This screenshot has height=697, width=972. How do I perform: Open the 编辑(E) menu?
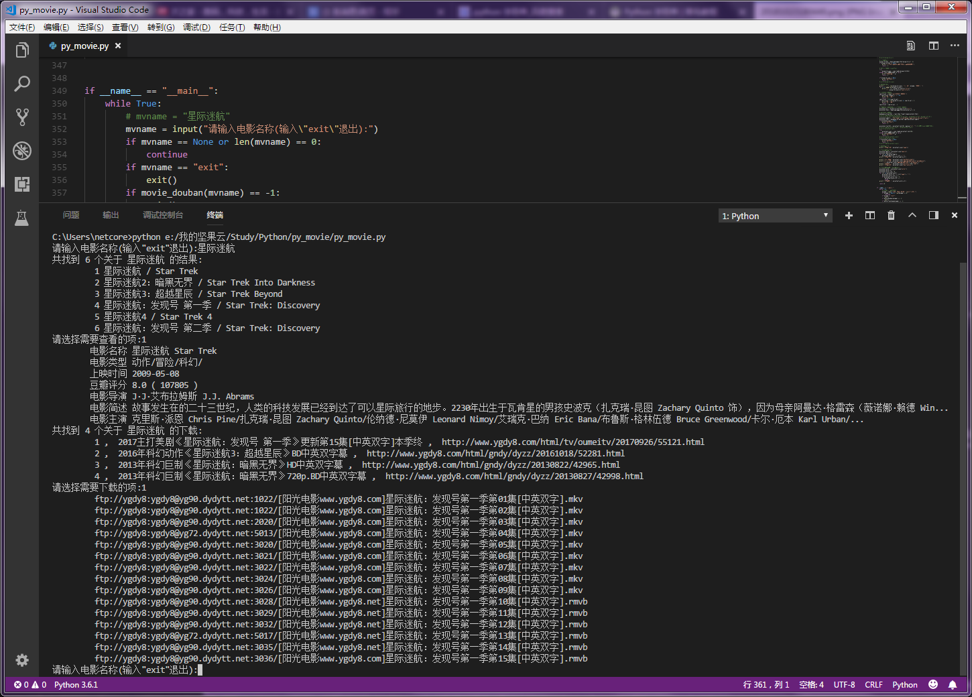tap(56, 27)
